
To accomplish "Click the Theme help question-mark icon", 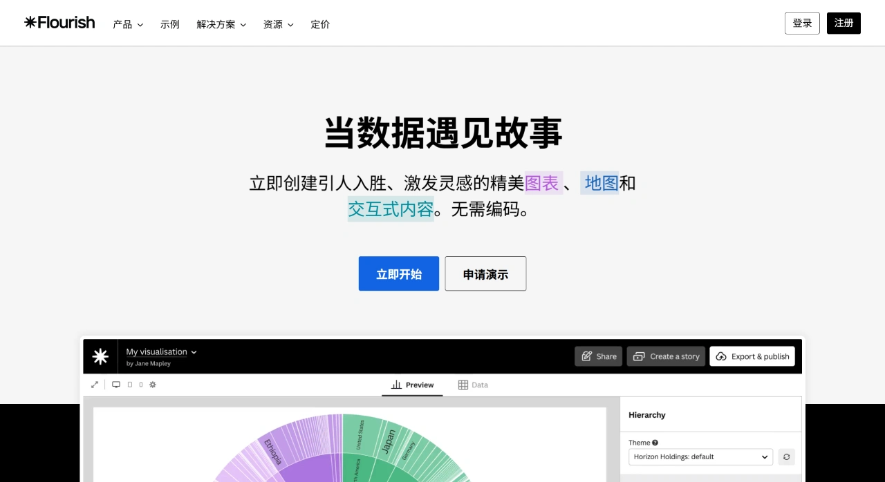I will click(x=655, y=443).
